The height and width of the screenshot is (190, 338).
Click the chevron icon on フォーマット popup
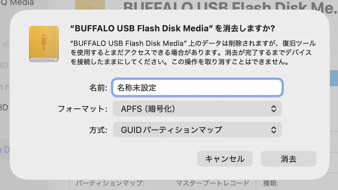tap(273, 109)
